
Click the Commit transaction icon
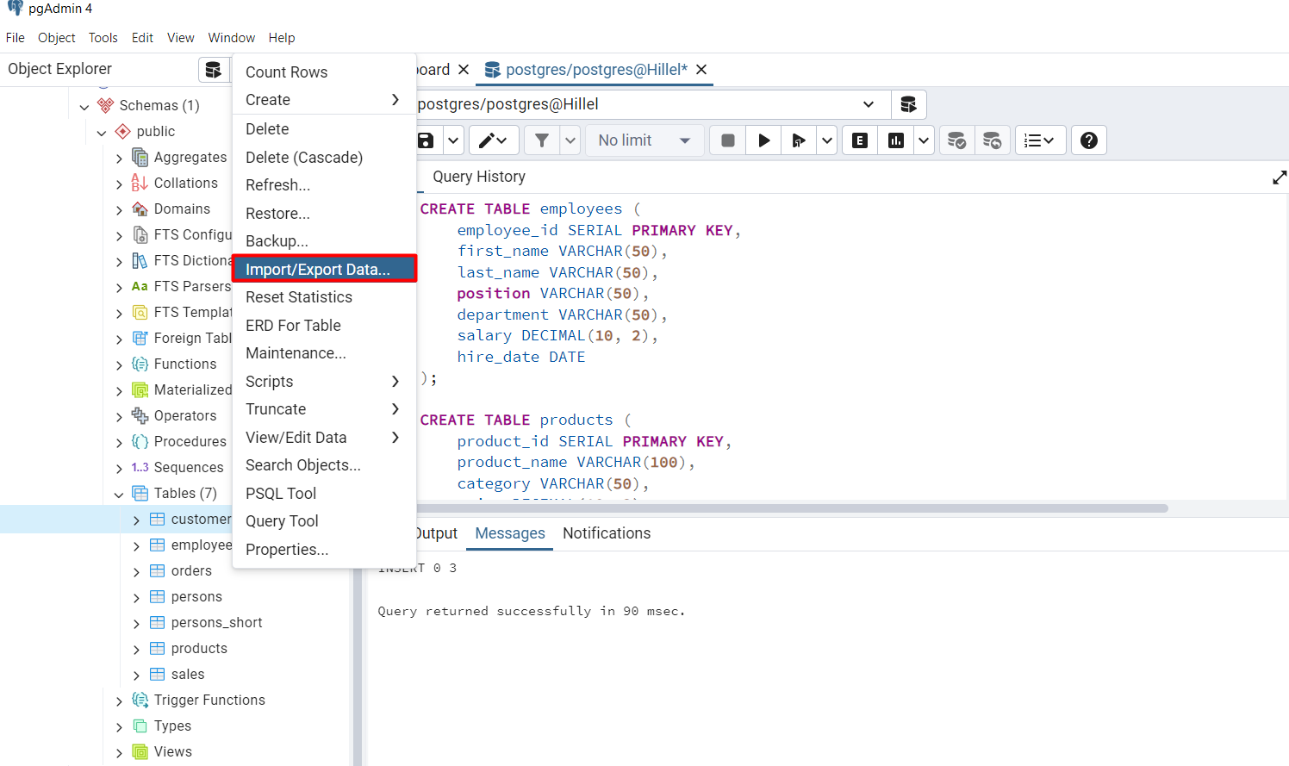(956, 140)
